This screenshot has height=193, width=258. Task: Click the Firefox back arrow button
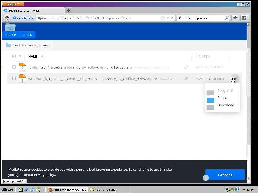pos(7,18)
